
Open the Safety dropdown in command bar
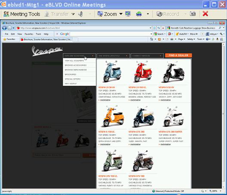pos(191,39)
